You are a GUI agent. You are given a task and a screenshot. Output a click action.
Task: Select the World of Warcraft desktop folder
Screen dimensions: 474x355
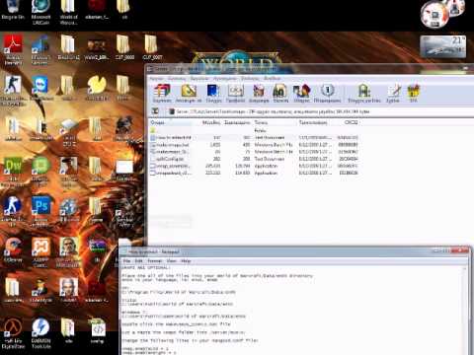tap(68, 13)
